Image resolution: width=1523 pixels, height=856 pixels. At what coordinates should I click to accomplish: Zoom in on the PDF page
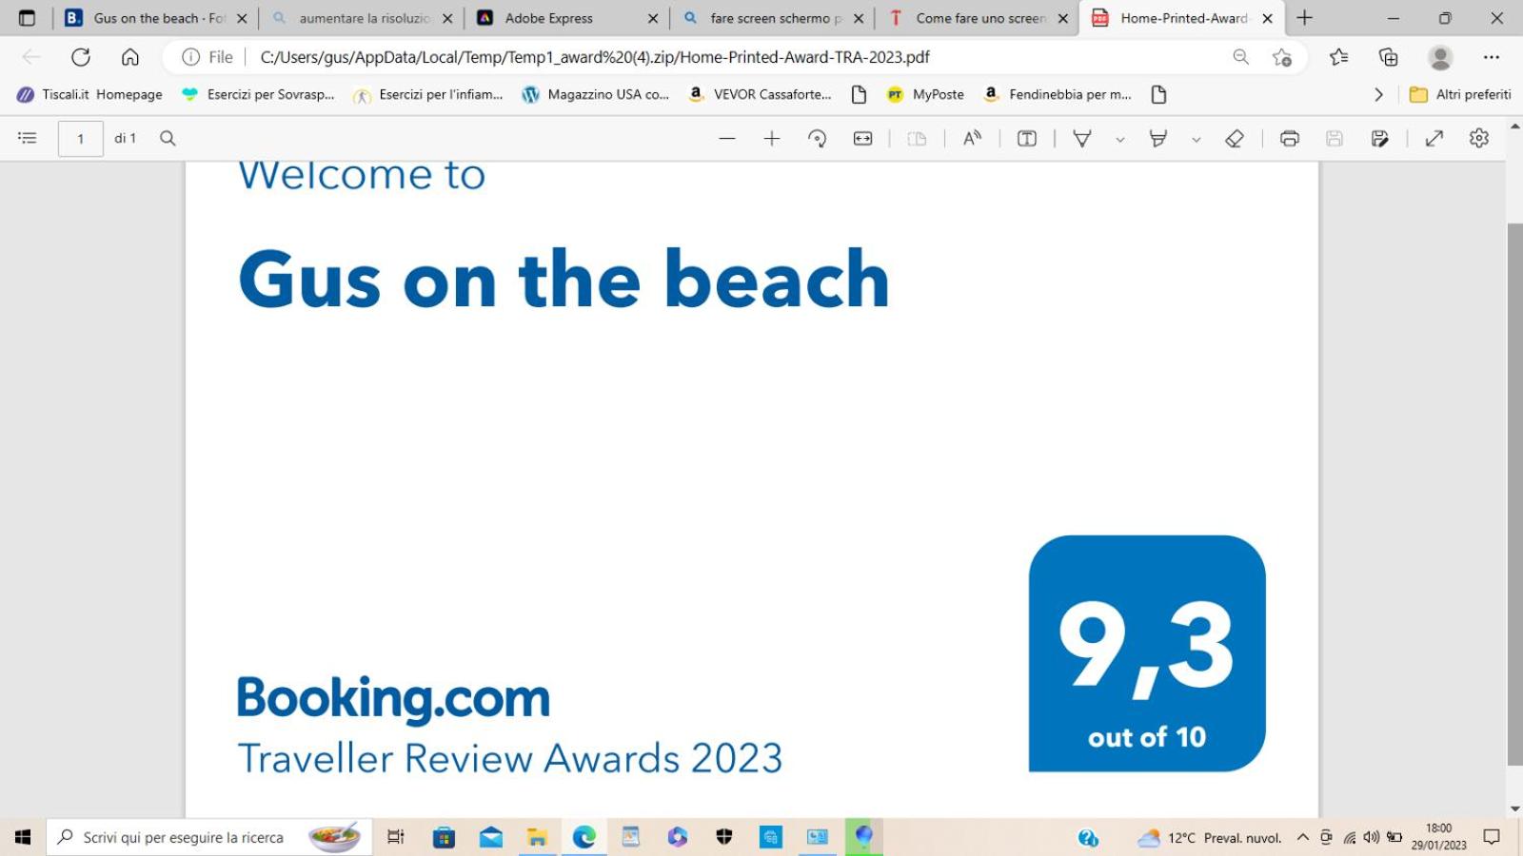point(772,139)
